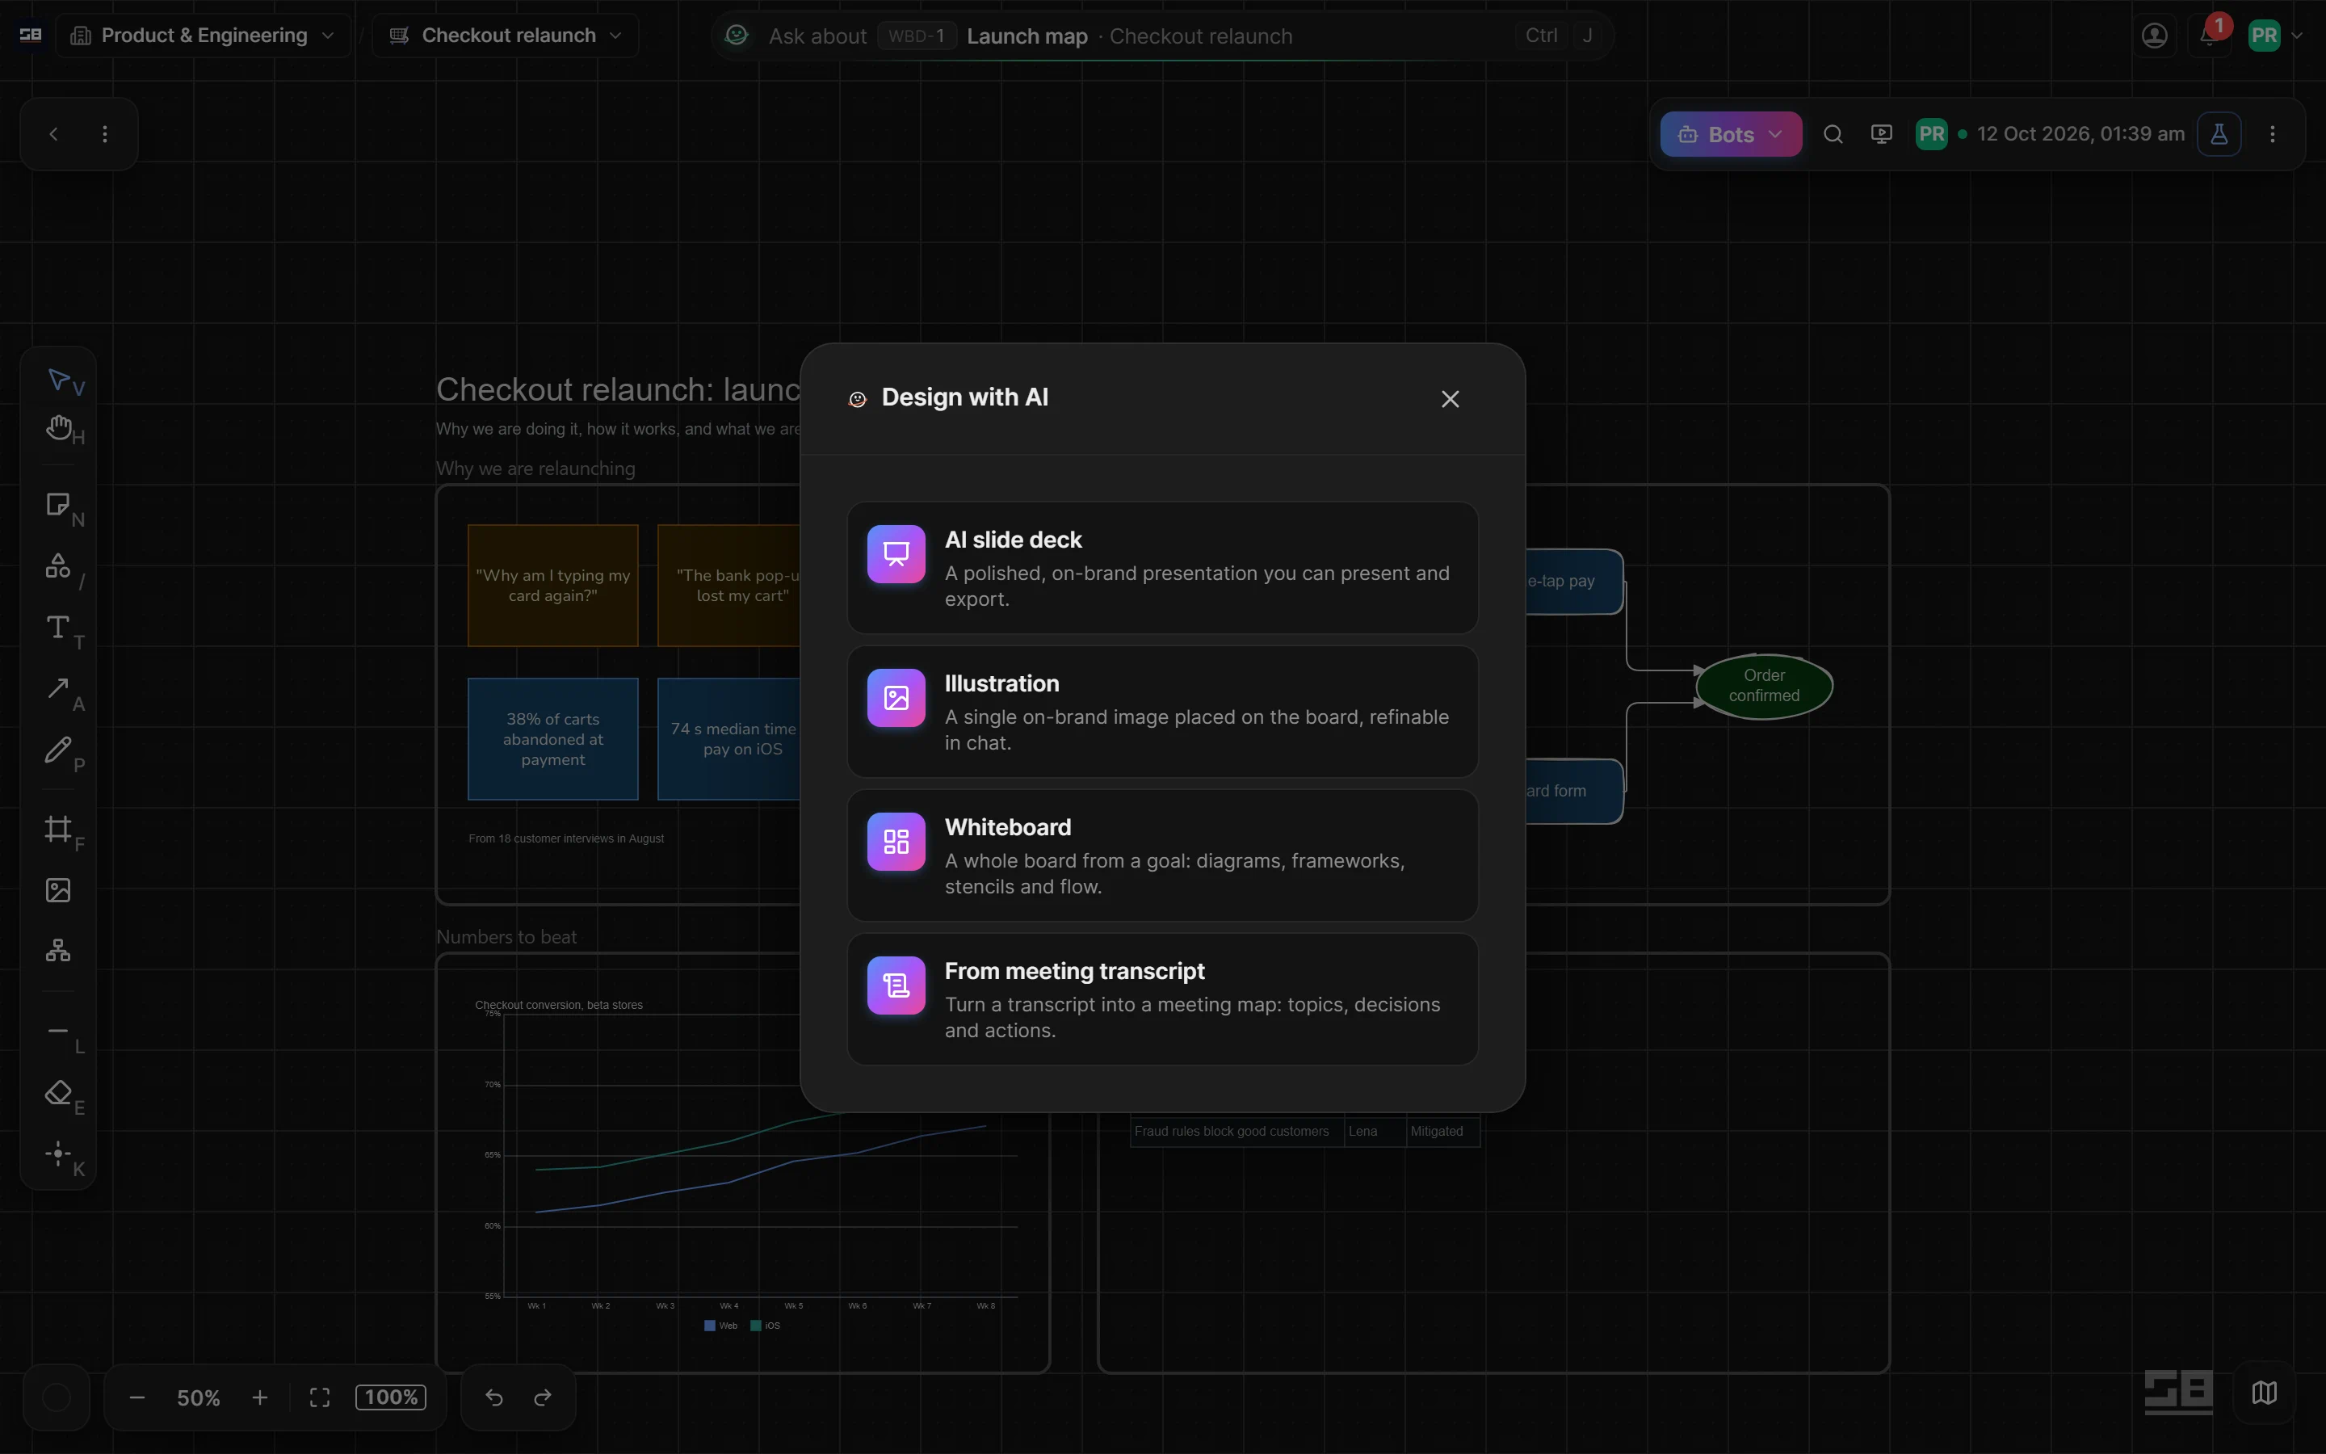The width and height of the screenshot is (2326, 1454).
Task: Choose the Whiteboard option
Action: pos(1162,855)
